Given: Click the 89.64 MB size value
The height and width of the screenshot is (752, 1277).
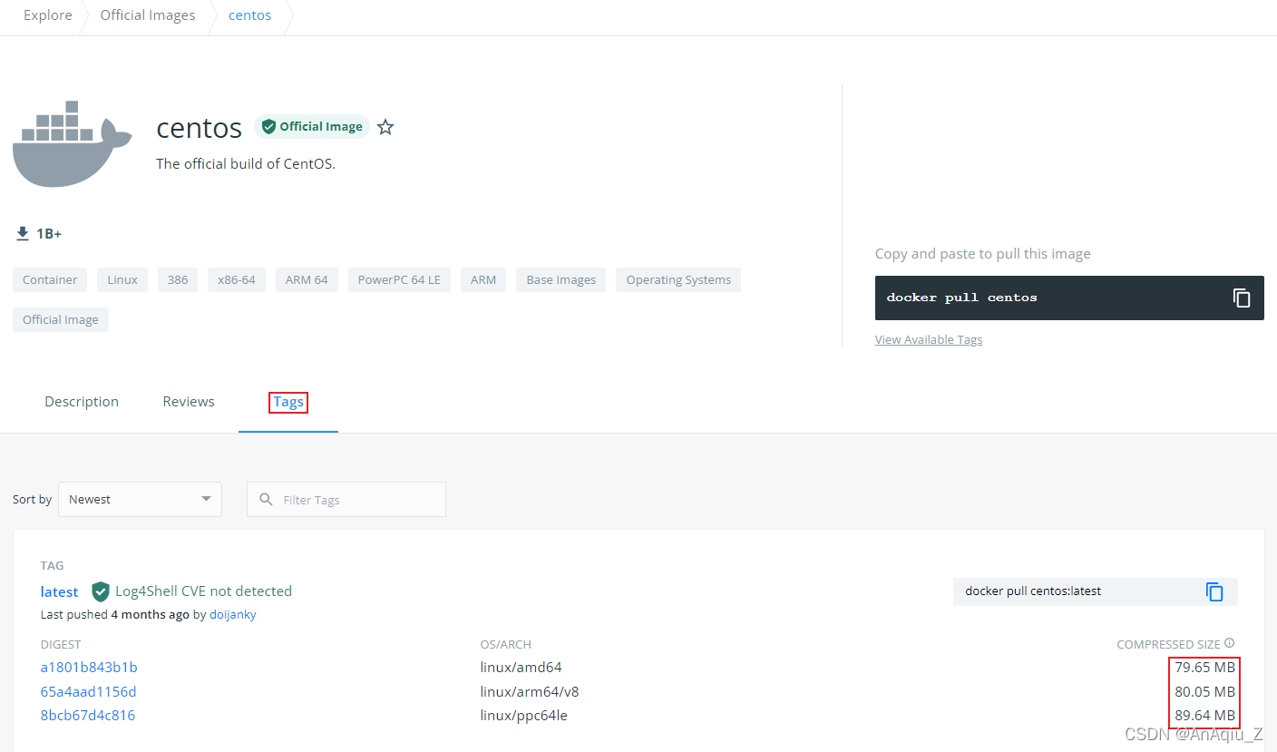Looking at the screenshot, I should point(1204,716).
